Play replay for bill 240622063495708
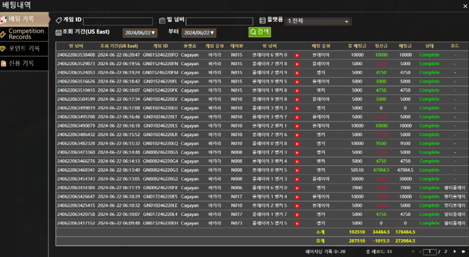The width and height of the screenshot is (469, 257). (x=297, y=117)
